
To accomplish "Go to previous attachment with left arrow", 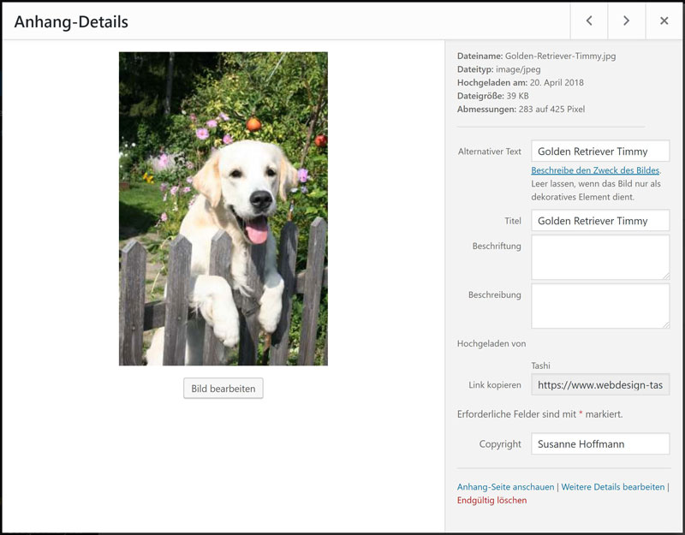I will coord(589,21).
